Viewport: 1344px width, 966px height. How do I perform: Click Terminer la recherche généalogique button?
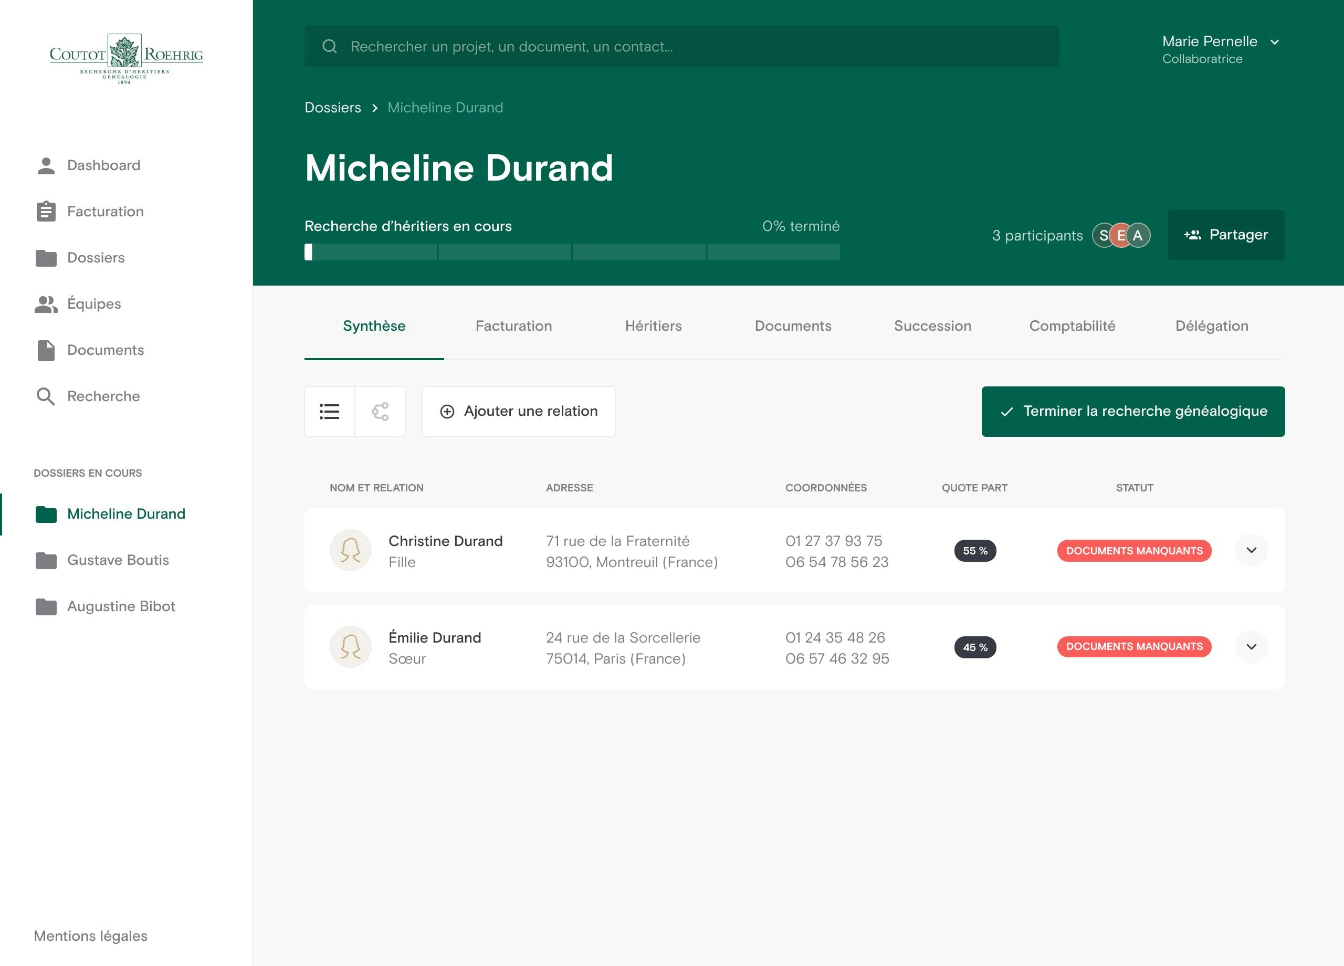[x=1133, y=411]
